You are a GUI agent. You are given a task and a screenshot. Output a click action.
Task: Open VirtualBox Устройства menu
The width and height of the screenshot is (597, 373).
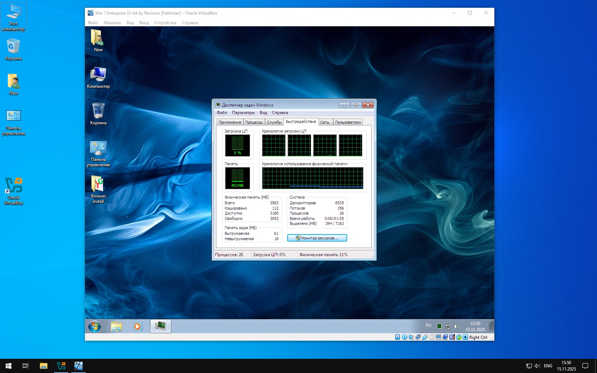pyautogui.click(x=165, y=23)
